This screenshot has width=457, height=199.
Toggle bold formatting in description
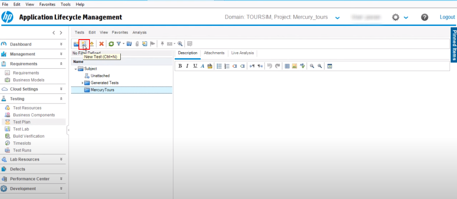point(180,66)
